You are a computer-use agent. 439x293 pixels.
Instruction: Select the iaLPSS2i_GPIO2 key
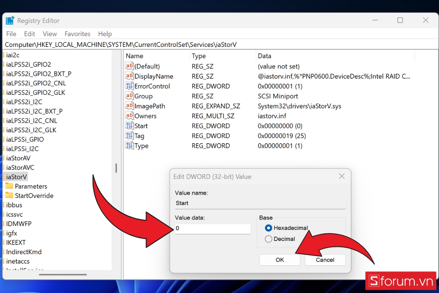point(29,64)
